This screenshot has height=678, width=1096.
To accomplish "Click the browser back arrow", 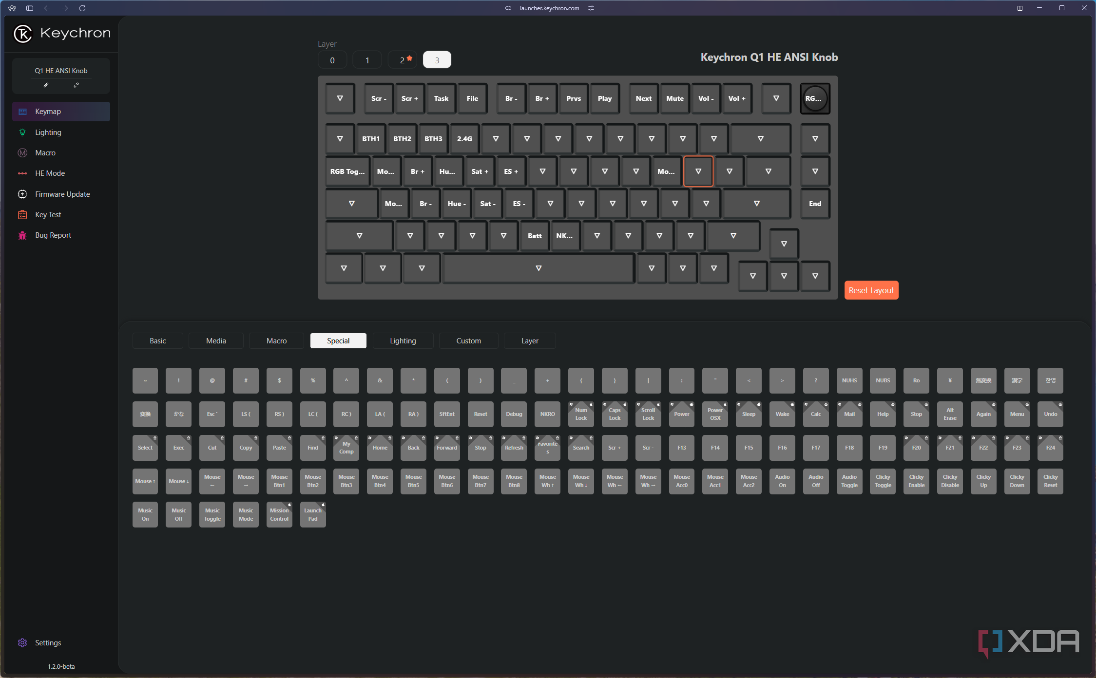I will coord(47,8).
